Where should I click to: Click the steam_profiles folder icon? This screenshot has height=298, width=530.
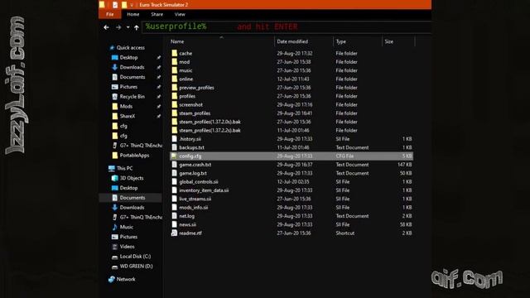[175, 113]
